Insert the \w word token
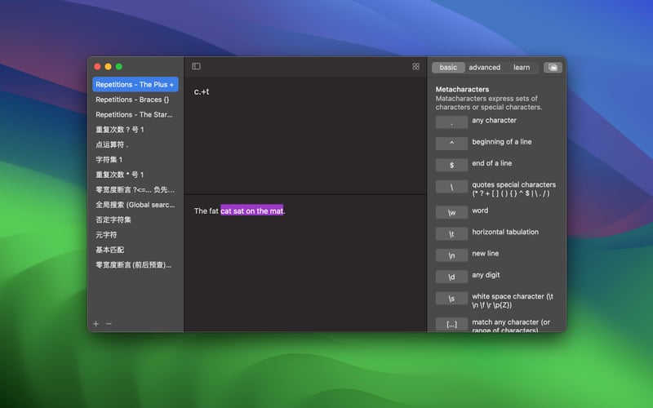The height and width of the screenshot is (408, 653). (x=451, y=212)
